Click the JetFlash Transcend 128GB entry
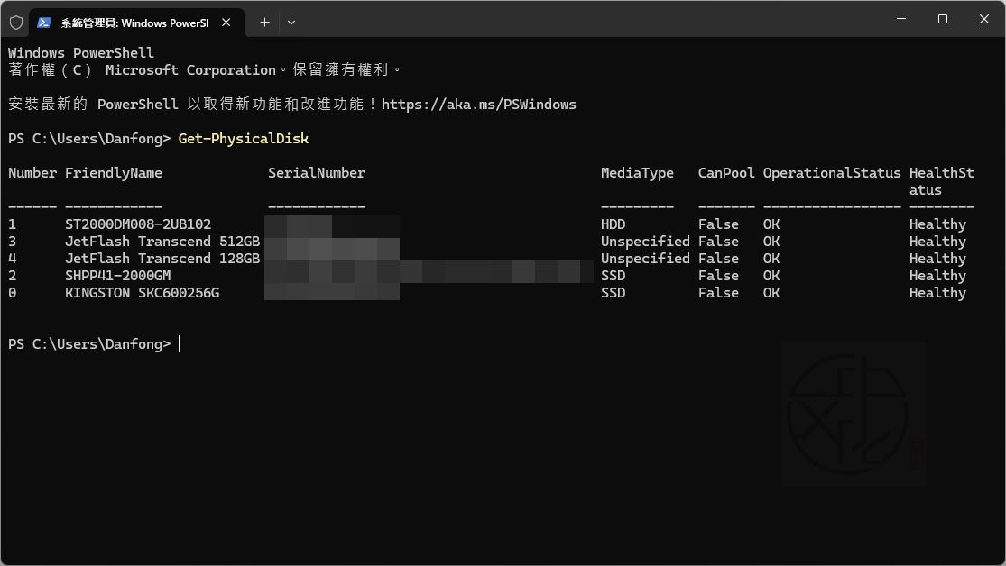1006x566 pixels. click(162, 259)
